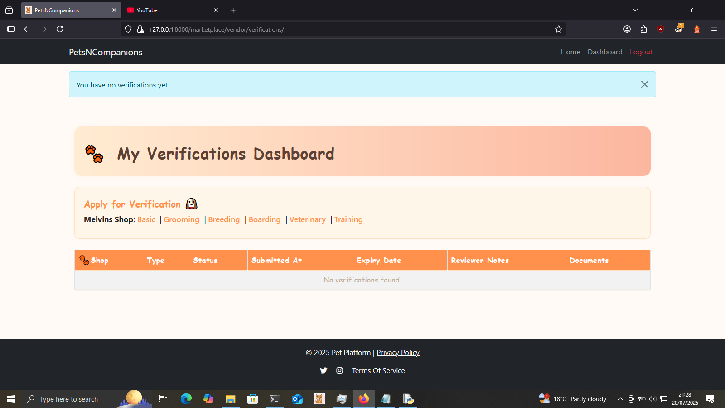This screenshot has width=725, height=408.
Task: Focus the browser address bar URL
Action: point(344,29)
